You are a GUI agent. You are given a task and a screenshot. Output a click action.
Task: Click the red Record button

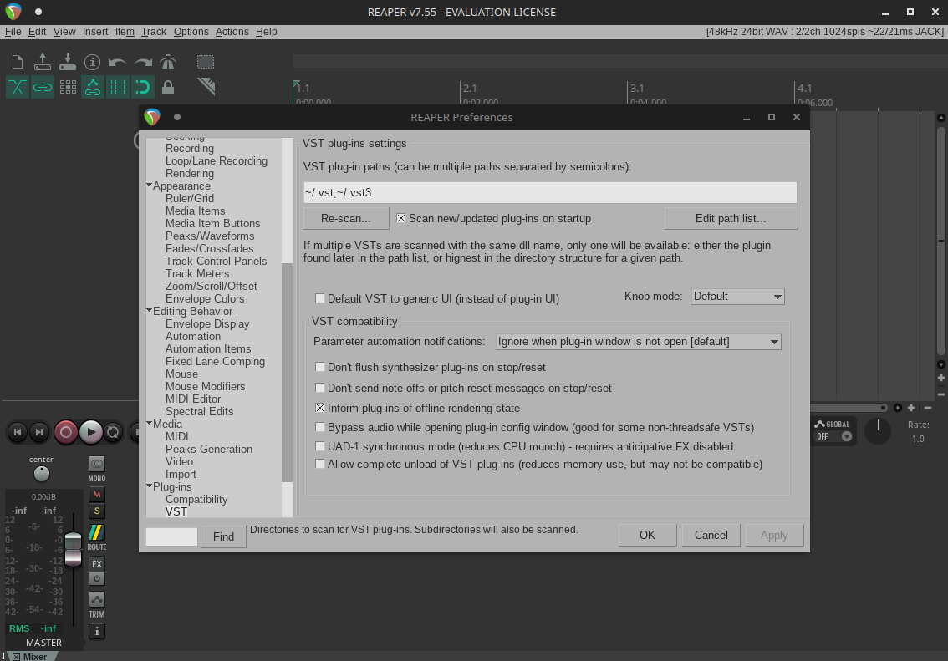[x=66, y=432]
